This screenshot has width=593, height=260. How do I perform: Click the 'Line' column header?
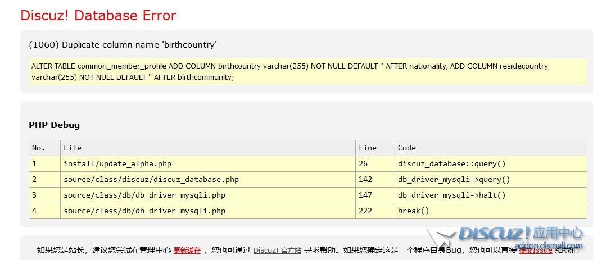tap(375, 148)
